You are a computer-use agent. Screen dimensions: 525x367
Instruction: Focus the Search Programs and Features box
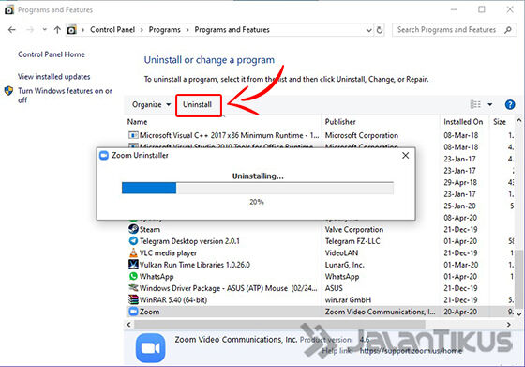pos(454,30)
